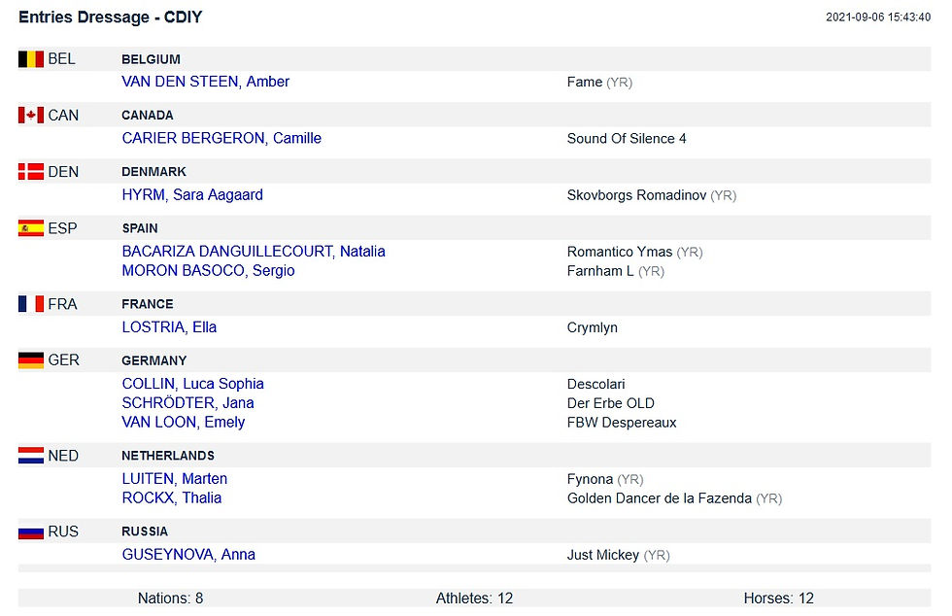The image size is (952, 616).
Task: Select ROCKX, Thalia entry
Action: 171,497
